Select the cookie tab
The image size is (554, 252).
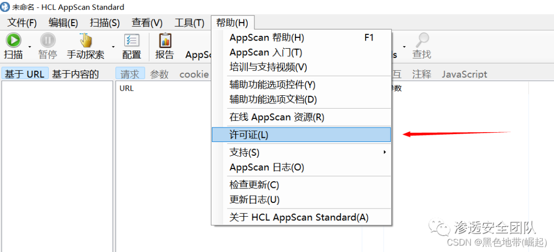194,74
